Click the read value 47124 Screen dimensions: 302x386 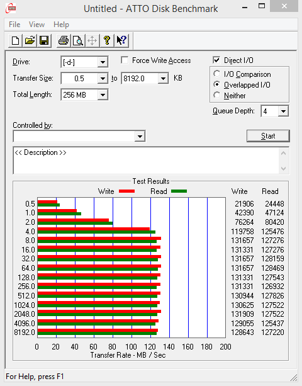pyautogui.click(x=274, y=212)
